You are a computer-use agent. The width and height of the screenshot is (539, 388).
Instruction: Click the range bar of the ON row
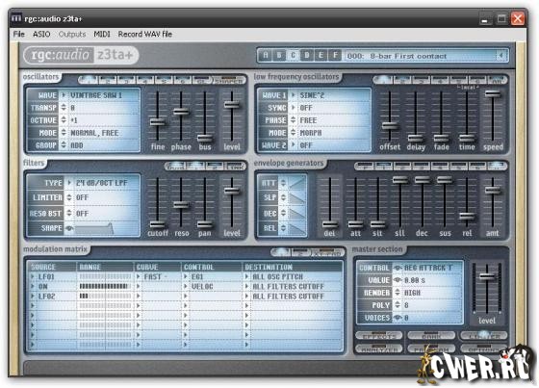[105, 286]
